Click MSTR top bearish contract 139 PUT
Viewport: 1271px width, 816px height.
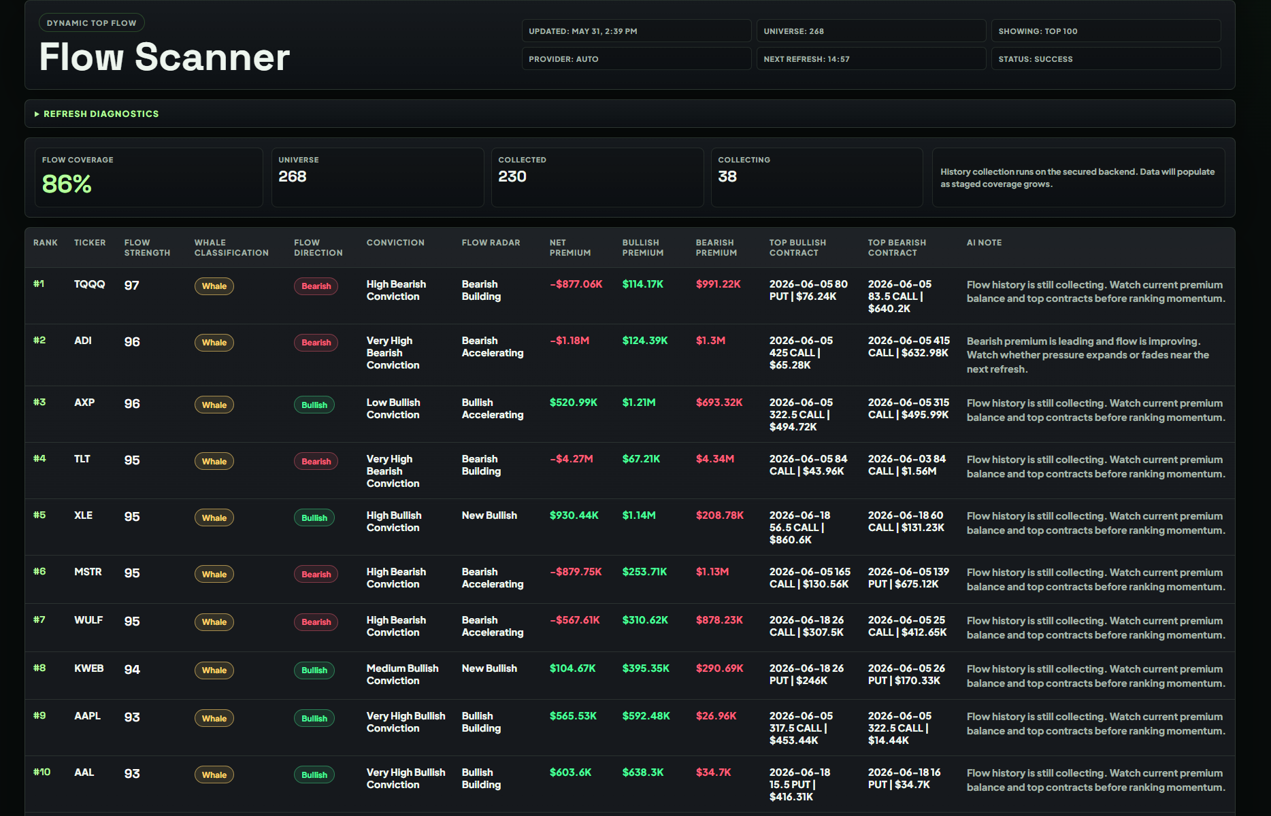coord(908,578)
